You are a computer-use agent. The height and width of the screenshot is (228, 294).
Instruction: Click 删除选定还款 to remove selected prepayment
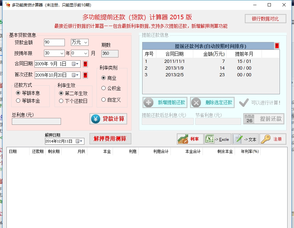point(212,103)
